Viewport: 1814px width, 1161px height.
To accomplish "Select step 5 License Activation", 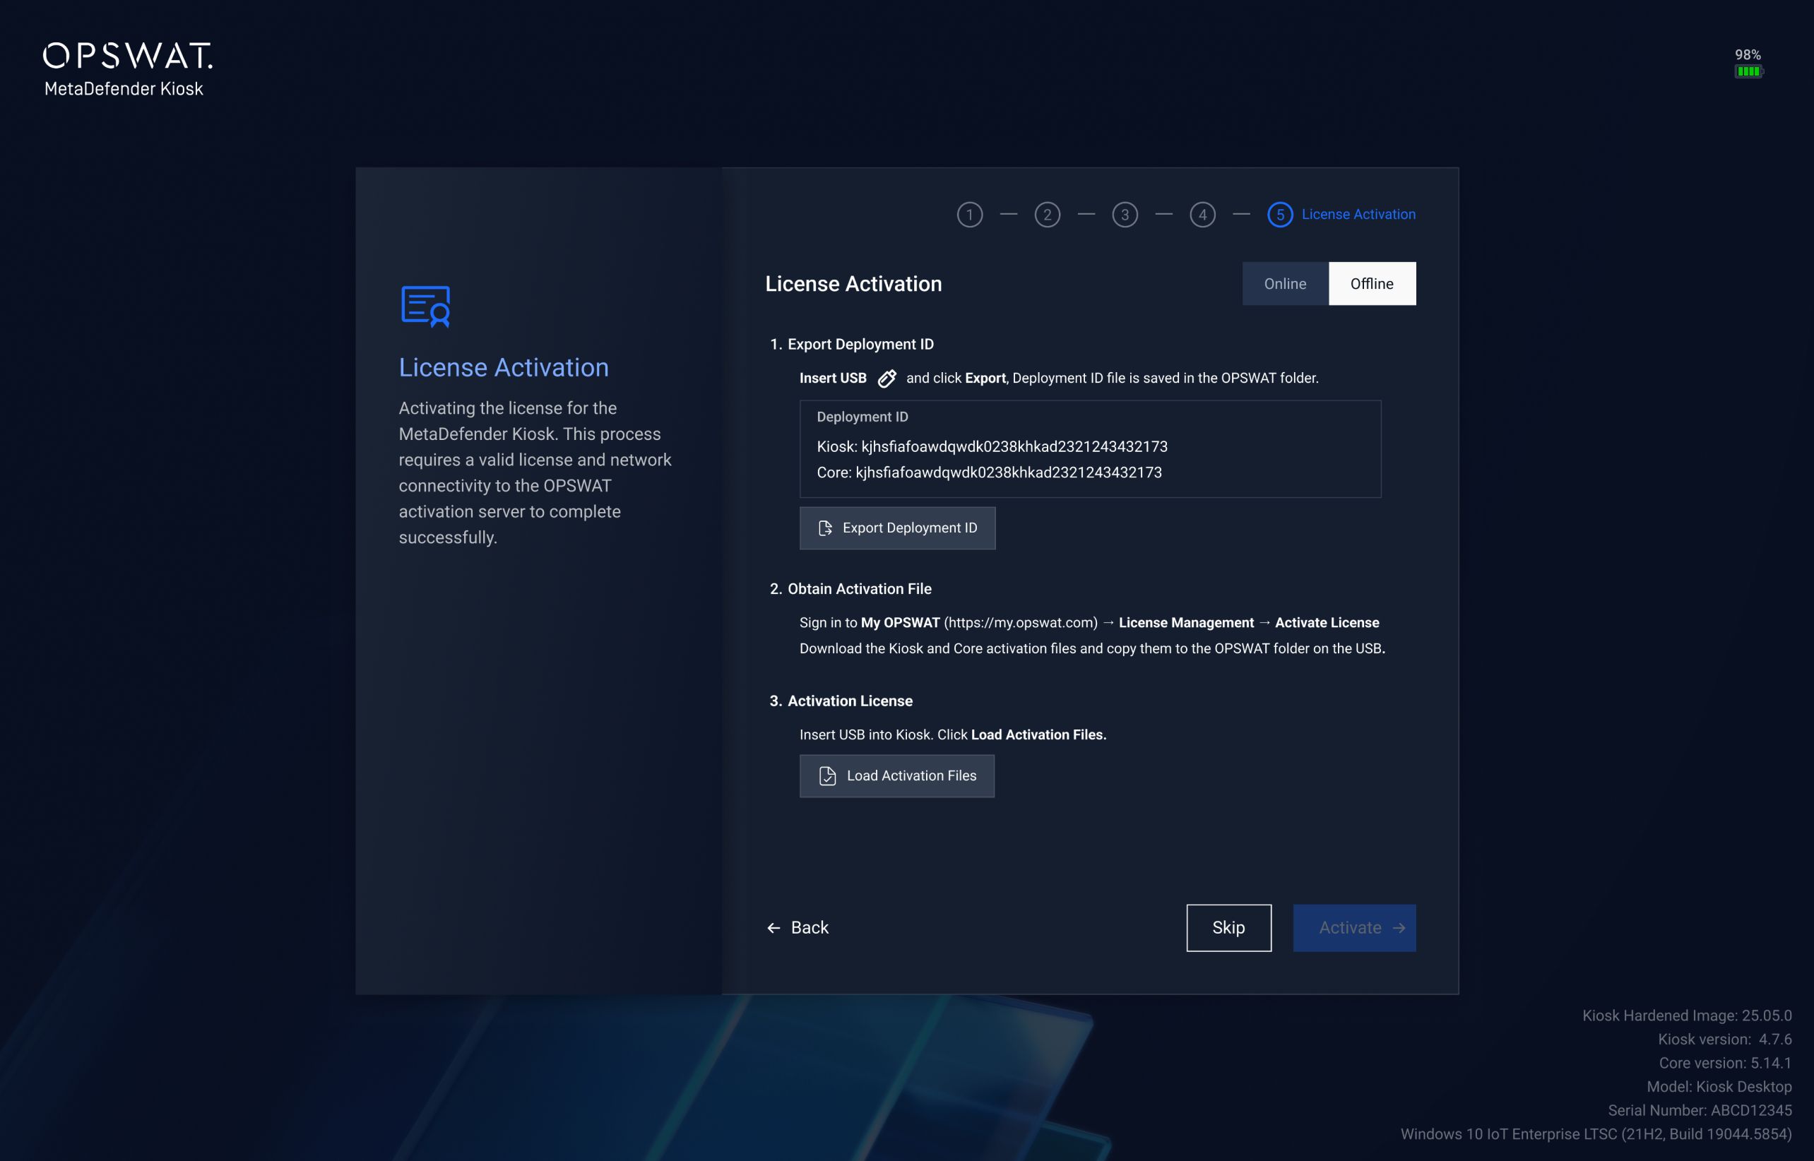I will point(1280,215).
